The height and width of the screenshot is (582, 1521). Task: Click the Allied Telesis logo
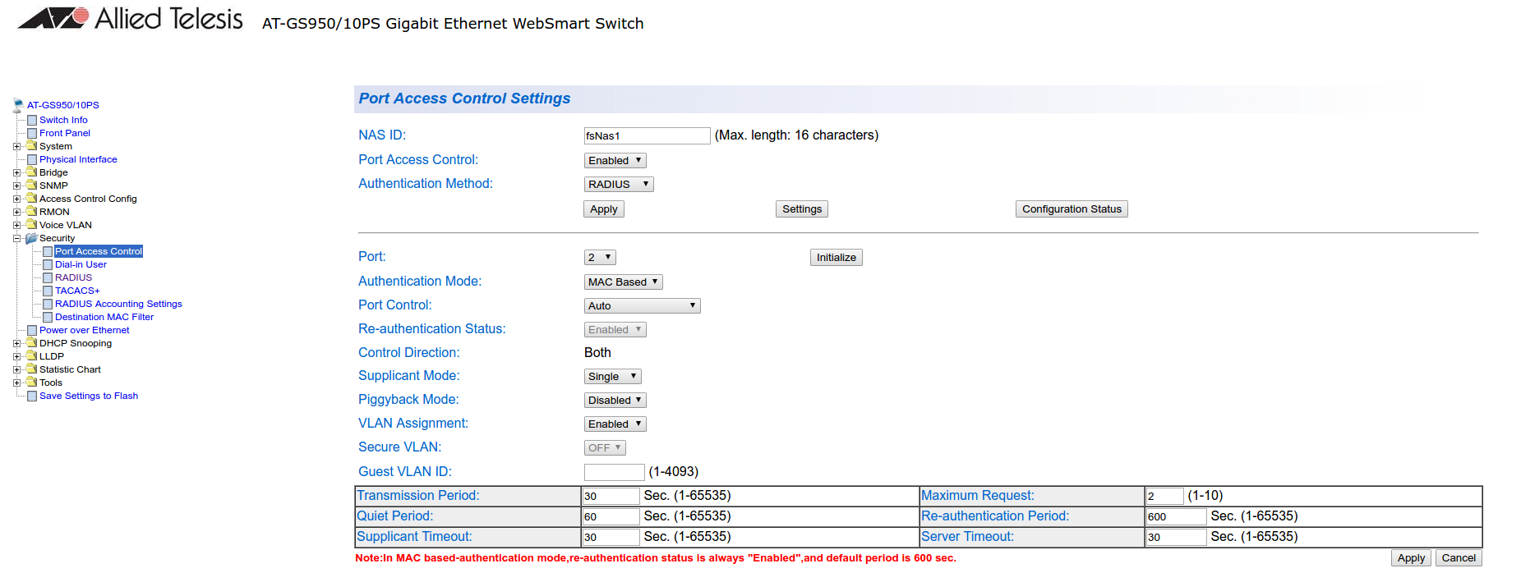click(x=130, y=19)
